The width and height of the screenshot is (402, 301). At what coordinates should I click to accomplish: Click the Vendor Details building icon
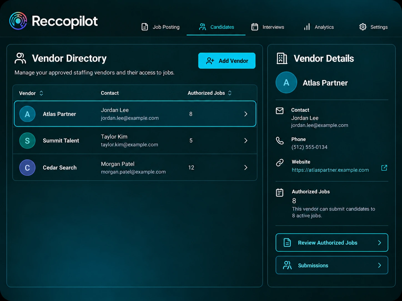(282, 58)
